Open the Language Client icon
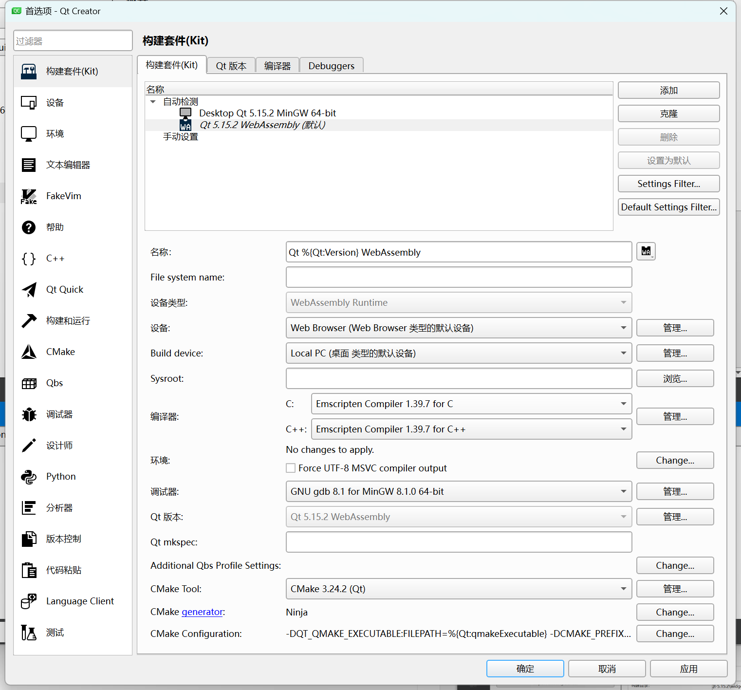 click(x=29, y=601)
